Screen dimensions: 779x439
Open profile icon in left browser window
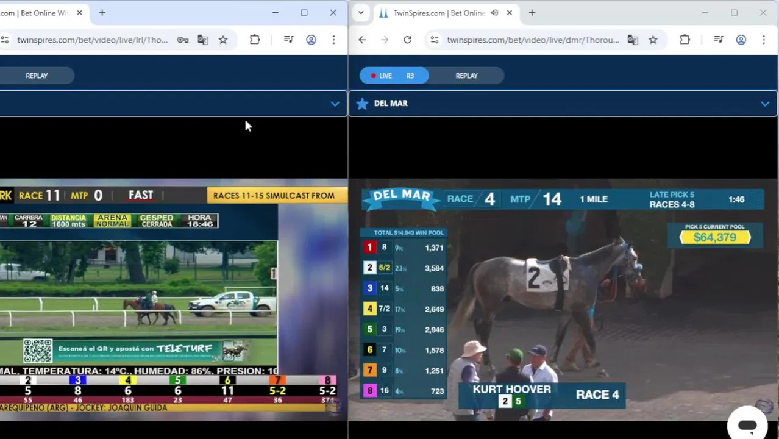(311, 40)
